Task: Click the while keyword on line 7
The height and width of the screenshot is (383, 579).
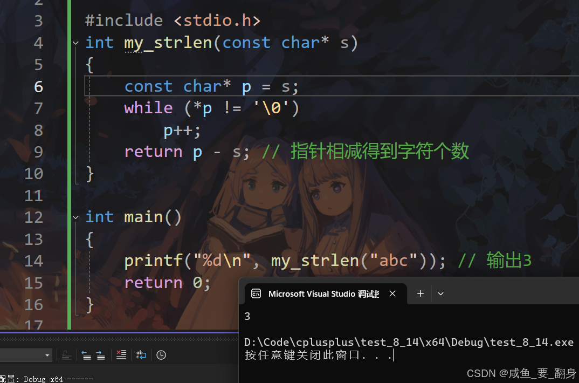Action: [x=148, y=108]
